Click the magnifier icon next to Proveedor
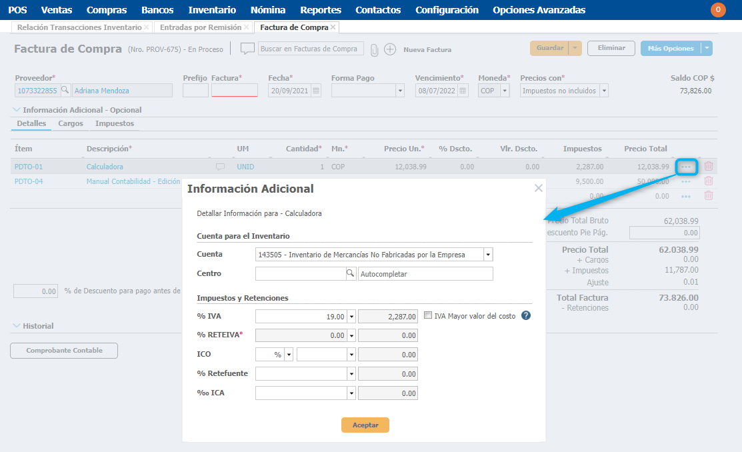The image size is (742, 452). [x=65, y=91]
